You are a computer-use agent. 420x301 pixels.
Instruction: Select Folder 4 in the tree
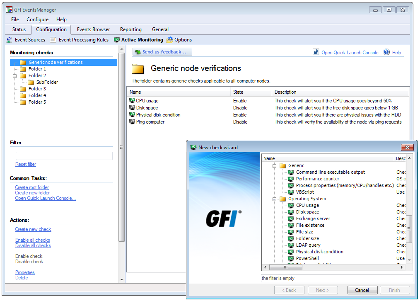tap(37, 95)
